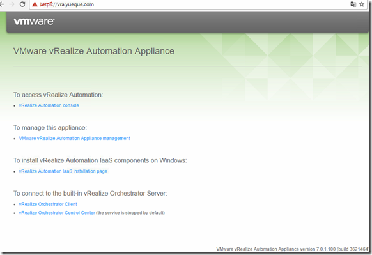Open vRealize Automation console link
This screenshot has height=255, width=372.
[x=49, y=105]
